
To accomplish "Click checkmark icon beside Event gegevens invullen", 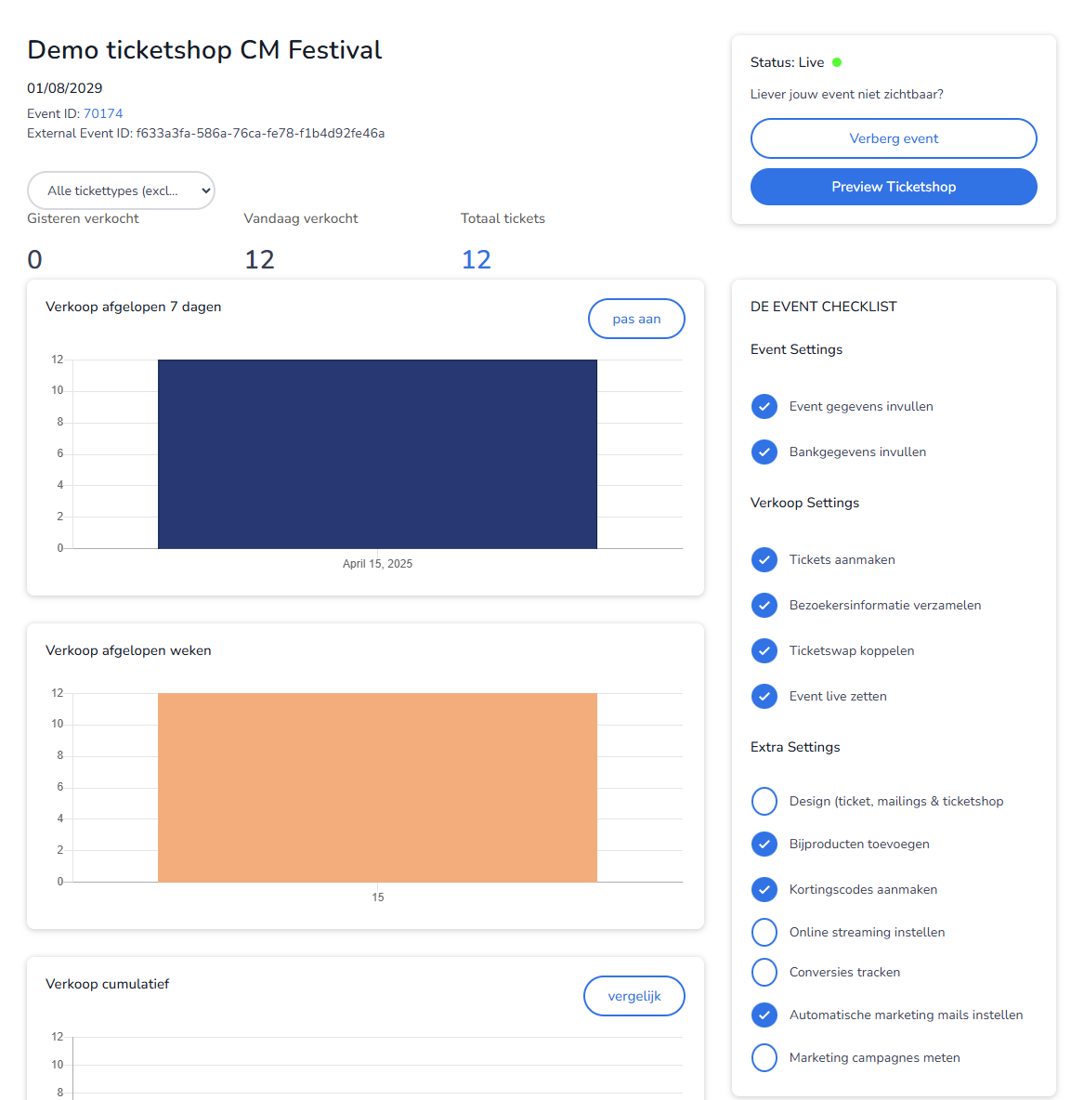I will (x=764, y=407).
